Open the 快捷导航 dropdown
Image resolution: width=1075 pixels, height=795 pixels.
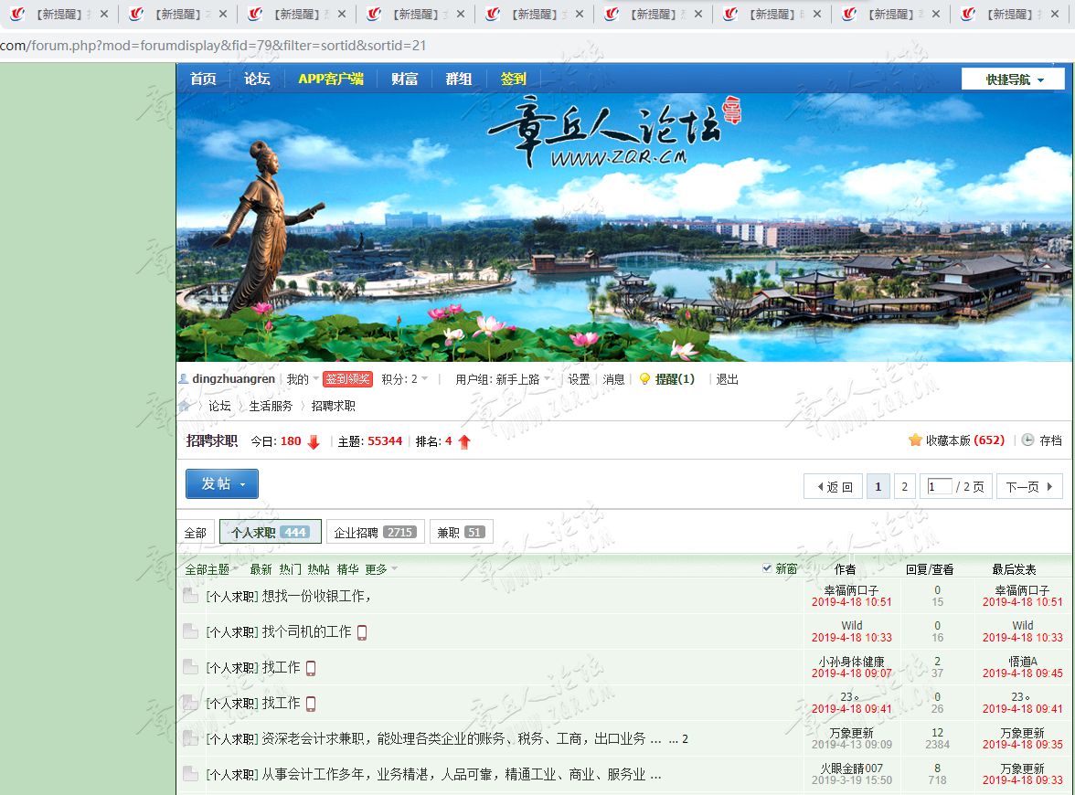pos(1013,79)
